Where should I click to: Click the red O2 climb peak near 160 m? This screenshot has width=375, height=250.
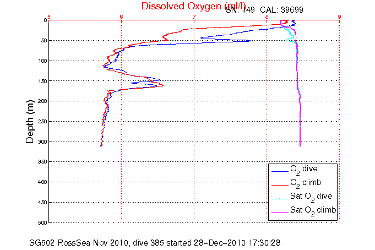tap(162, 85)
